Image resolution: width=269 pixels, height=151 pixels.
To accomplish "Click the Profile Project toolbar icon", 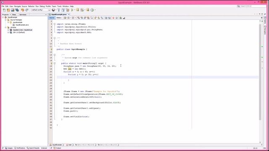I will [92, 10].
